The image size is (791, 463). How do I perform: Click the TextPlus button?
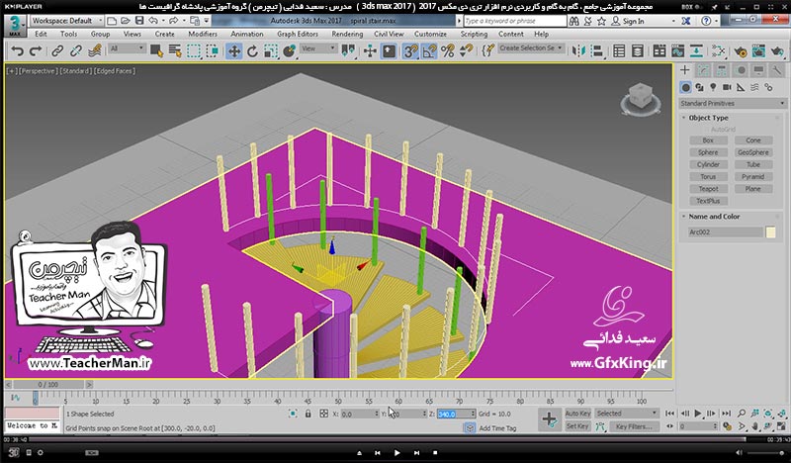(708, 201)
